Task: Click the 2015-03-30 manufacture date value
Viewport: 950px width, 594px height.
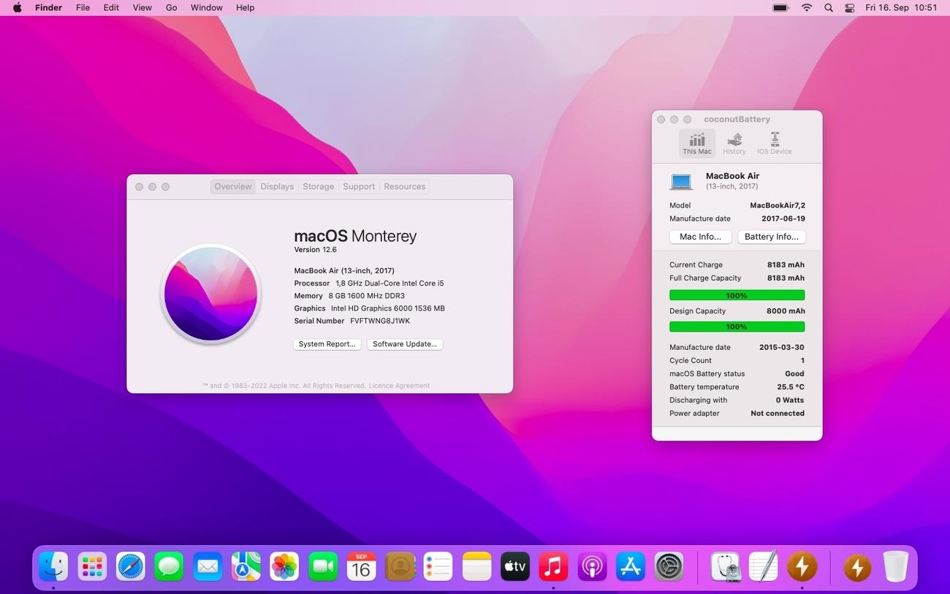Action: click(782, 347)
